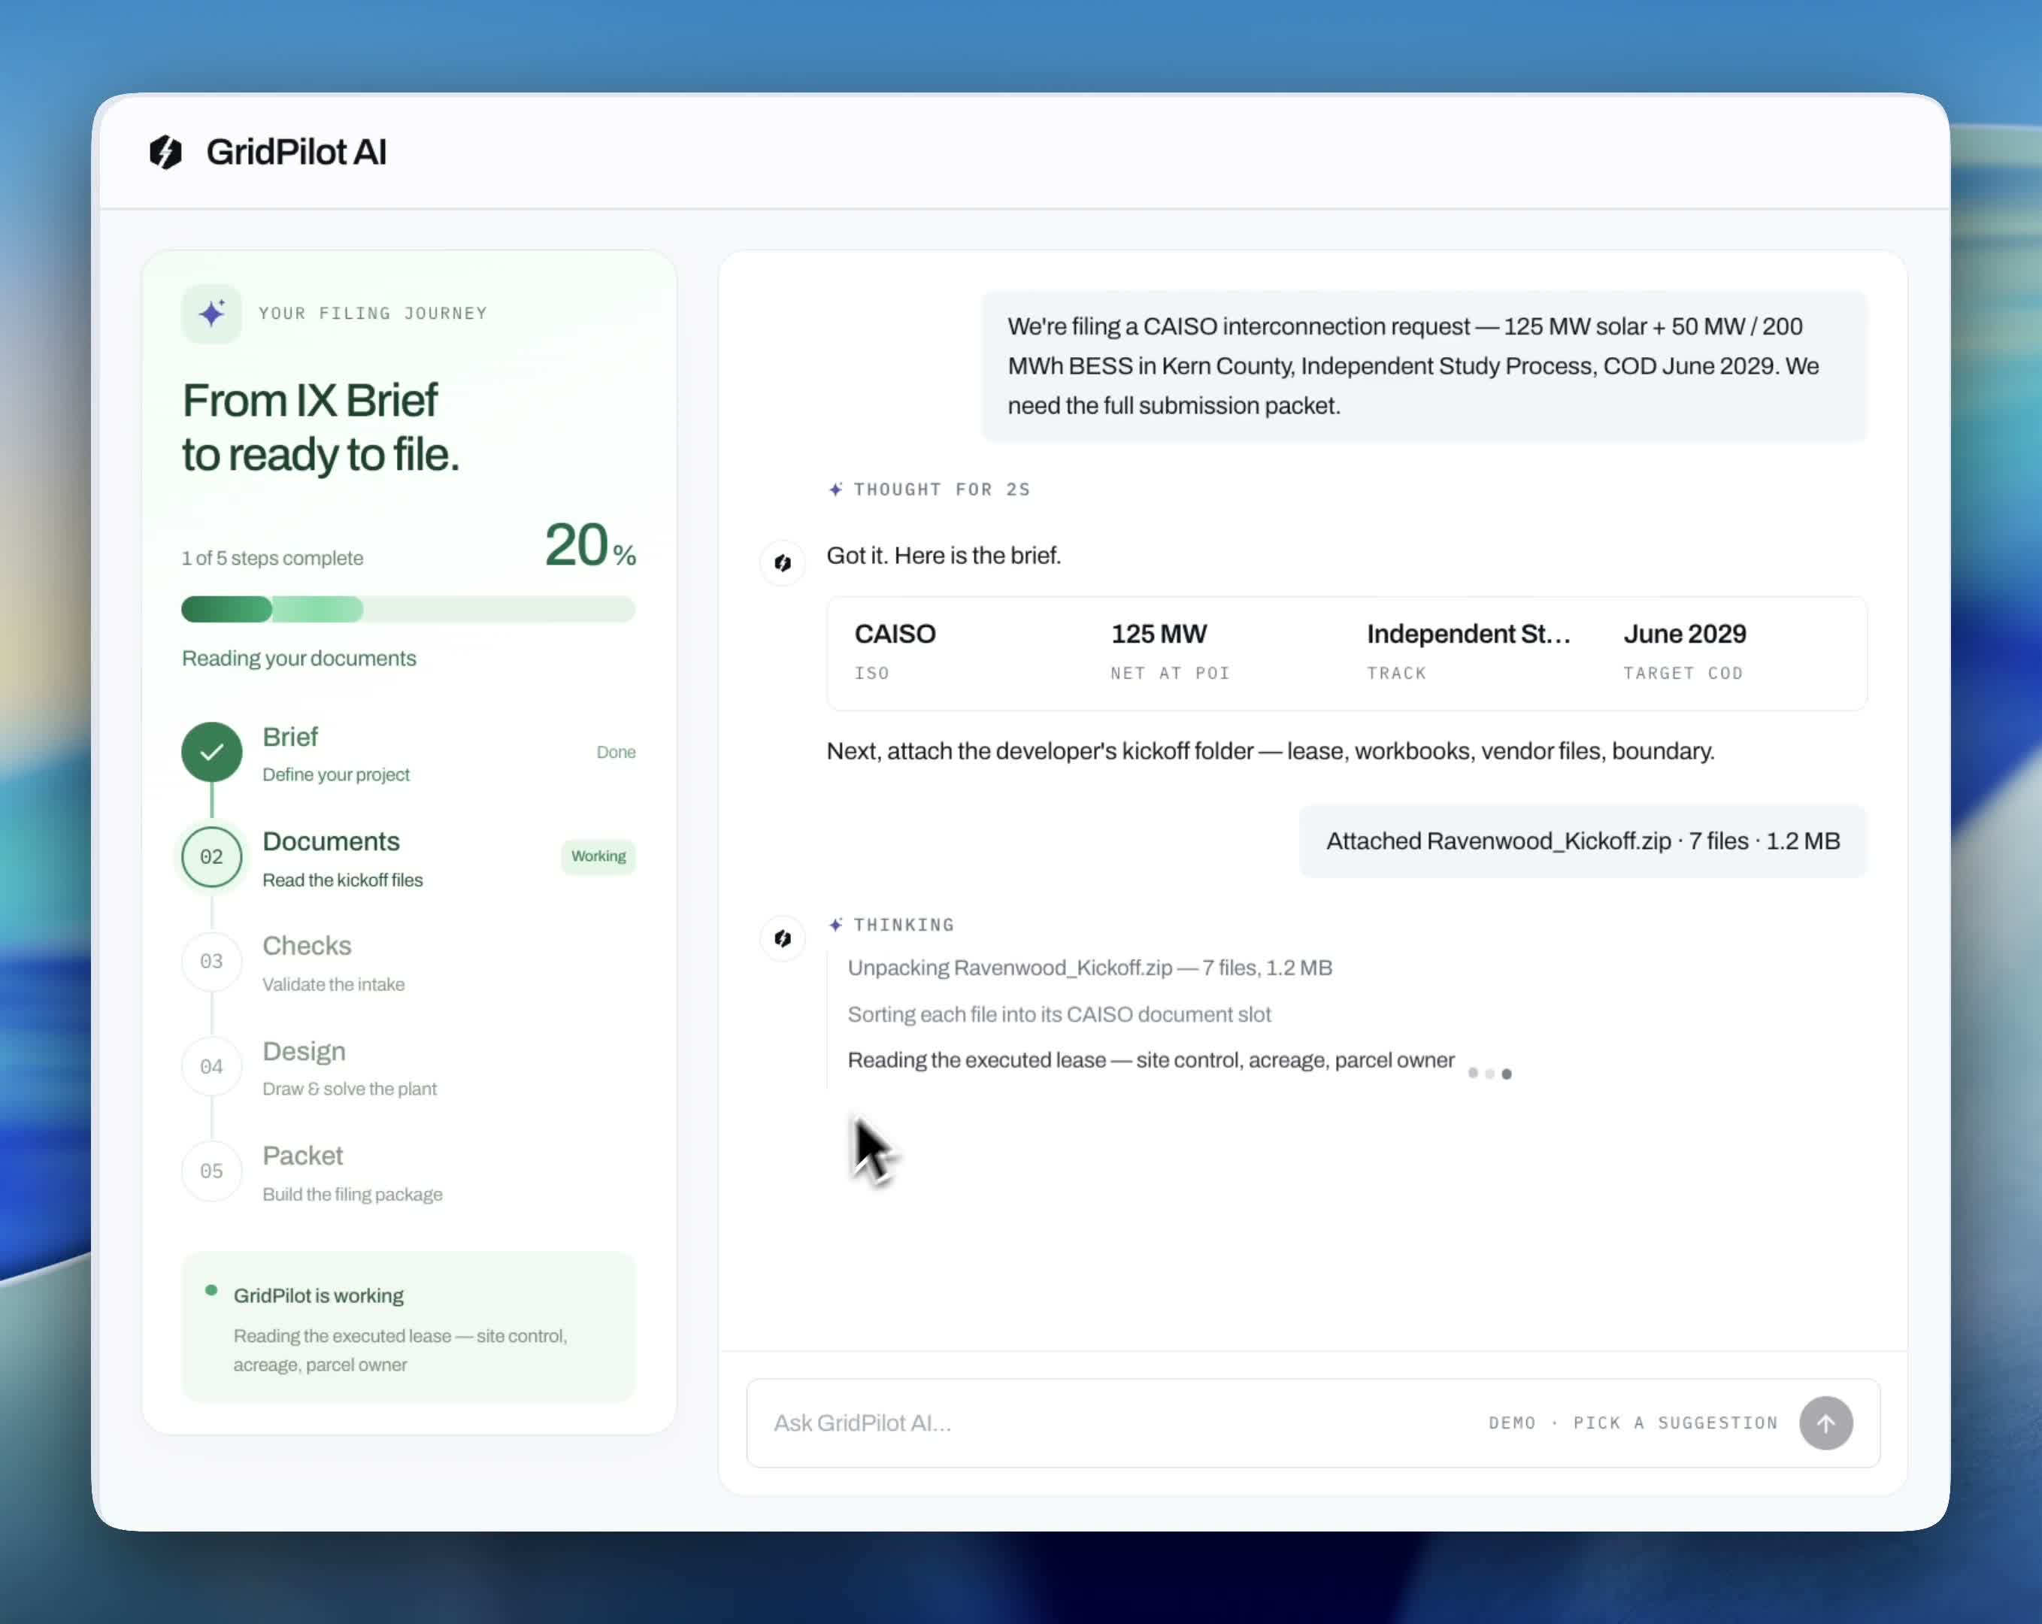Select the 04 Design step circle
The height and width of the screenshot is (1624, 2042).
point(211,1066)
